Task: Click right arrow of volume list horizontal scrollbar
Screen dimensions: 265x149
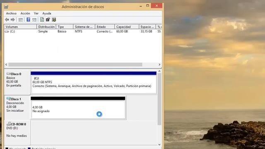Action: click(x=159, y=65)
